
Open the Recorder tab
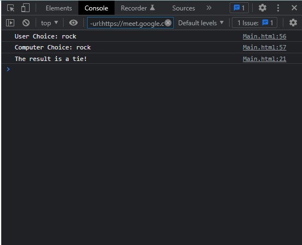[x=138, y=8]
